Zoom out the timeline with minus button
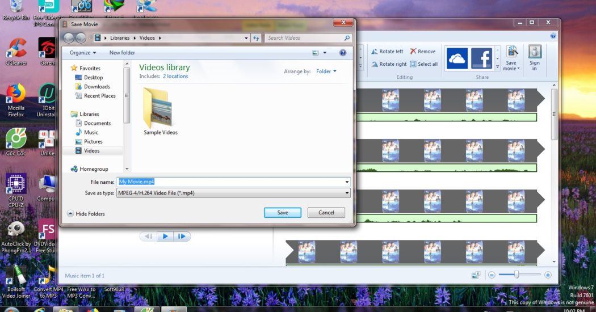596x312 pixels. click(492, 275)
